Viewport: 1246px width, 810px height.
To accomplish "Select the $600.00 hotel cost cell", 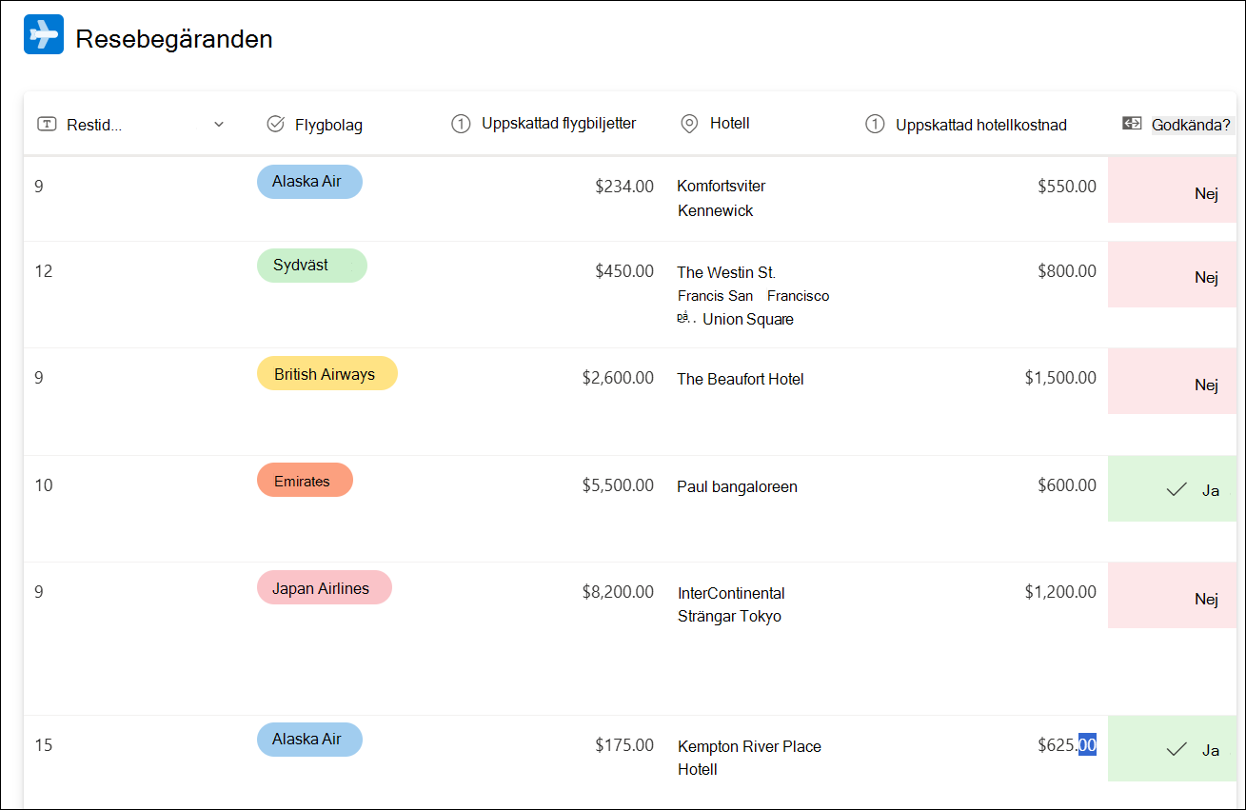I will 1067,485.
